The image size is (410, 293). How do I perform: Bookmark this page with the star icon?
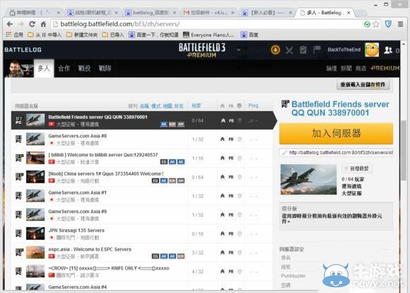pyautogui.click(x=376, y=24)
